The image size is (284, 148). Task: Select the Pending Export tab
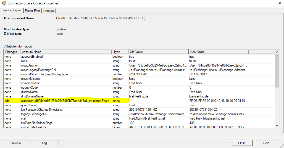point(12,10)
